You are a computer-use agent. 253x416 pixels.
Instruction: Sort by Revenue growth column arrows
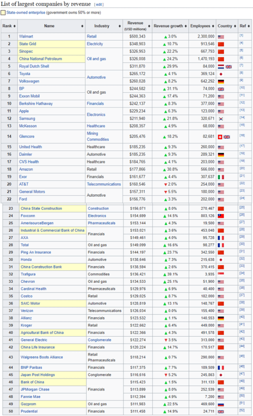[x=185, y=26]
